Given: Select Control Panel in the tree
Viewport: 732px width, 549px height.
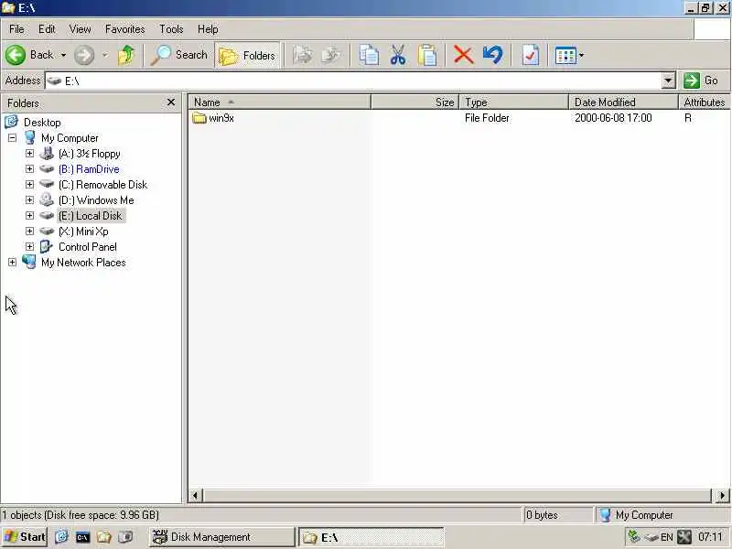Looking at the screenshot, I should click(x=87, y=247).
